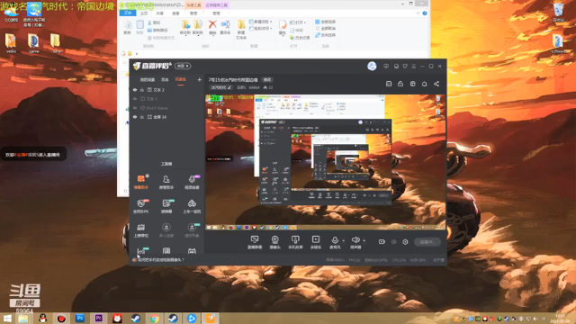576x324 pixels.
Task: Toggle the lock on the 文本 2 source
Action: click(142, 90)
